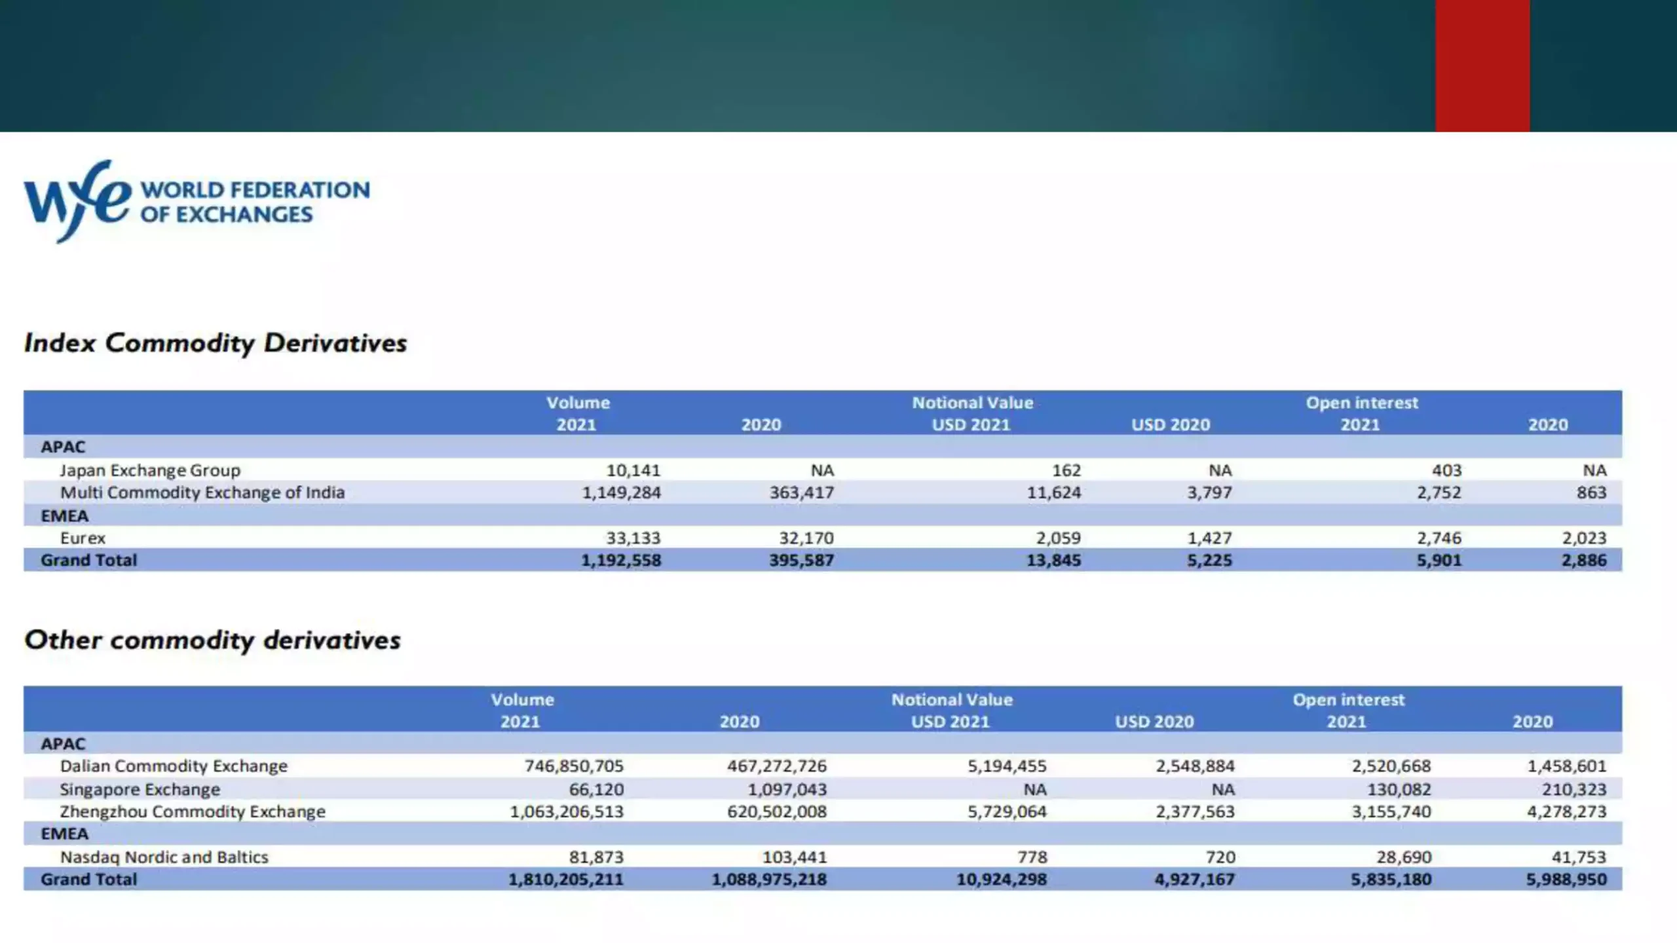
Task: Click the notional value 11,624
Action: (x=1054, y=492)
